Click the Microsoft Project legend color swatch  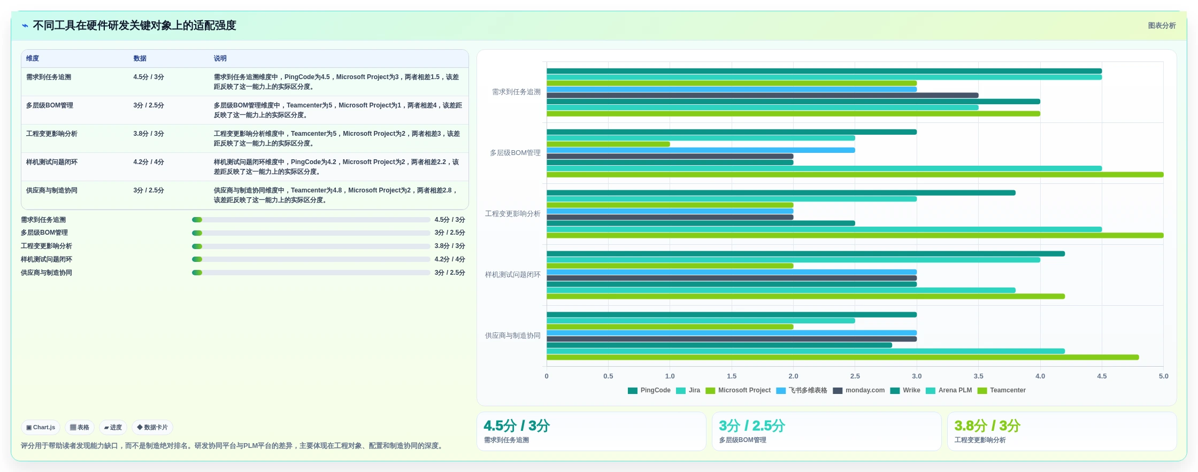[710, 391]
